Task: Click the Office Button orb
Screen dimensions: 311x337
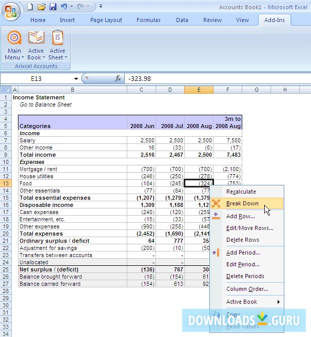Action: [11, 11]
